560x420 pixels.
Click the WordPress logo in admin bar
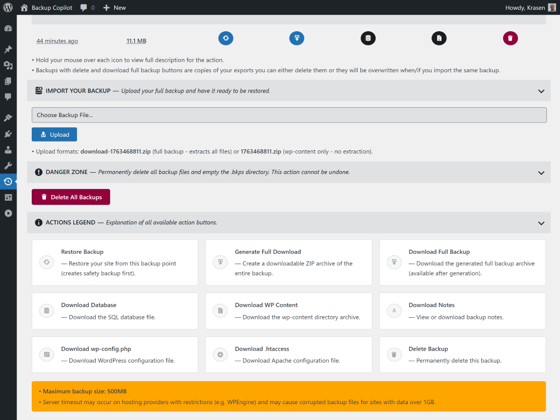click(x=7, y=8)
